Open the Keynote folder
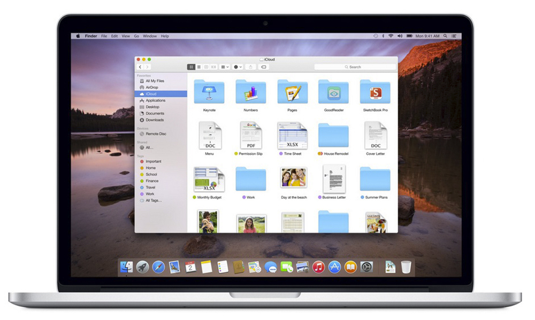 pos(209,92)
